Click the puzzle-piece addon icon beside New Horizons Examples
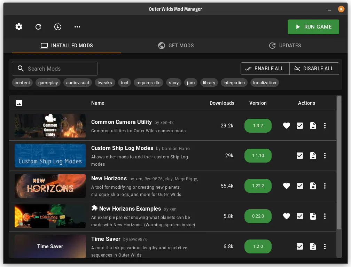The width and height of the screenshot is (351, 267). [x=94, y=208]
